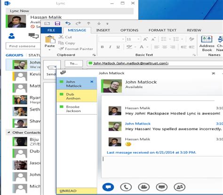
Task: Click Hassan Malik's profile photo in Lync
Action: (17, 21)
